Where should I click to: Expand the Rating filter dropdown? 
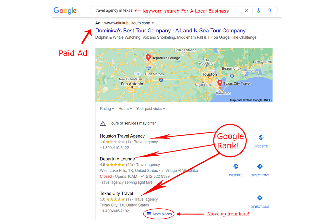click(x=107, y=109)
